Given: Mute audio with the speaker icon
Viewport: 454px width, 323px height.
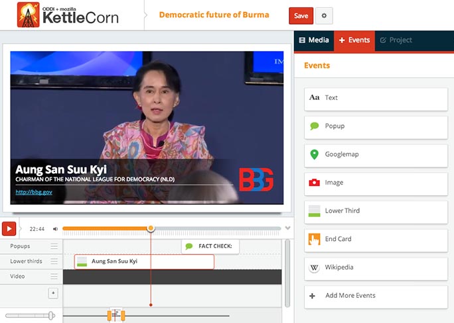Looking at the screenshot, I should [55, 229].
